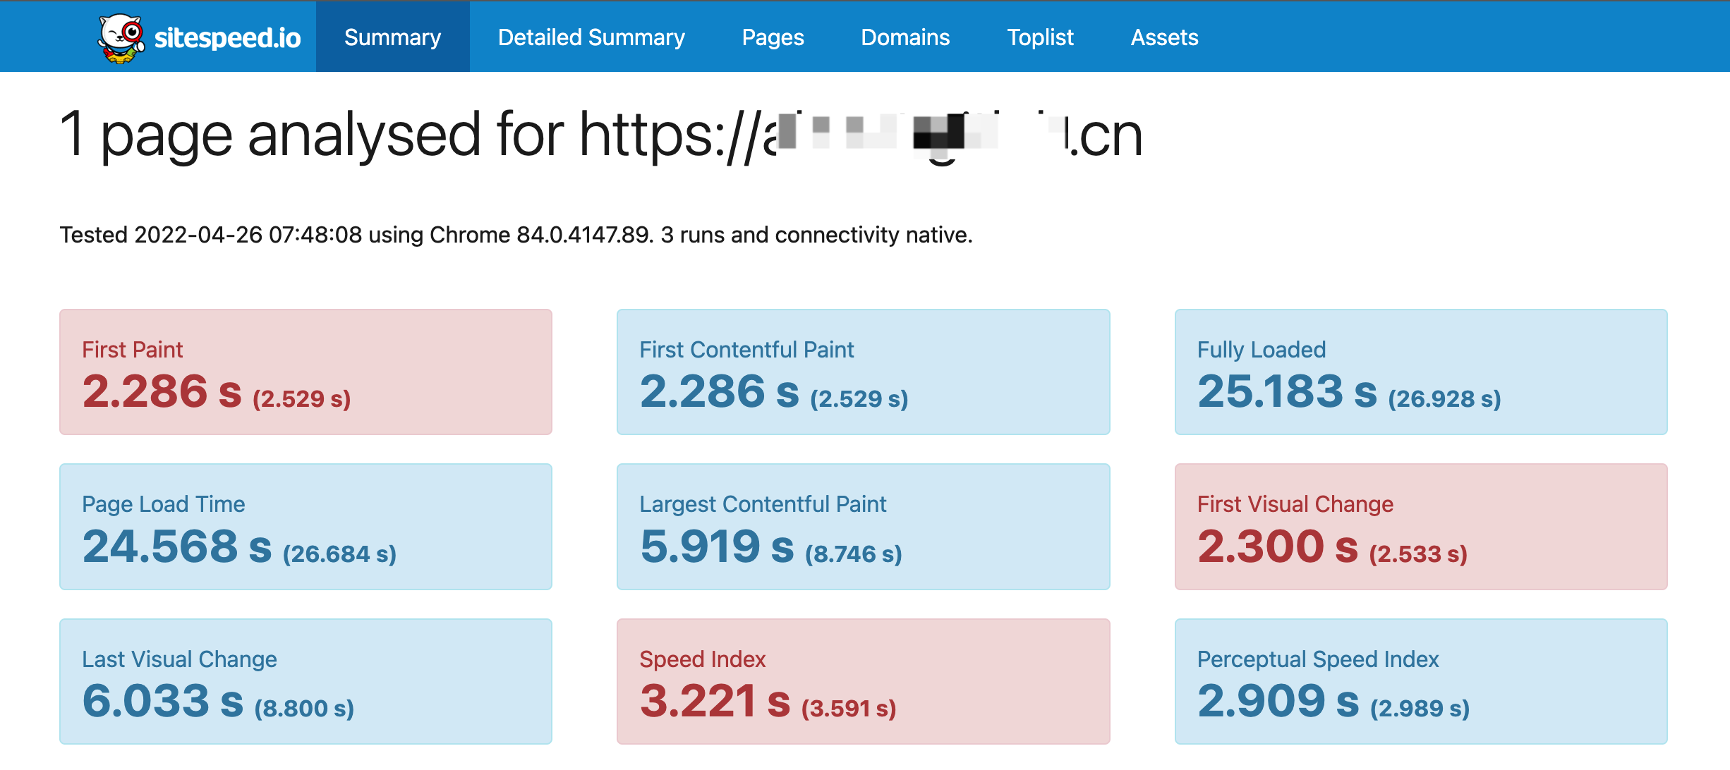This screenshot has height=770, width=1730.
Task: Open the Largest Contentful Paint card
Action: coord(863,526)
